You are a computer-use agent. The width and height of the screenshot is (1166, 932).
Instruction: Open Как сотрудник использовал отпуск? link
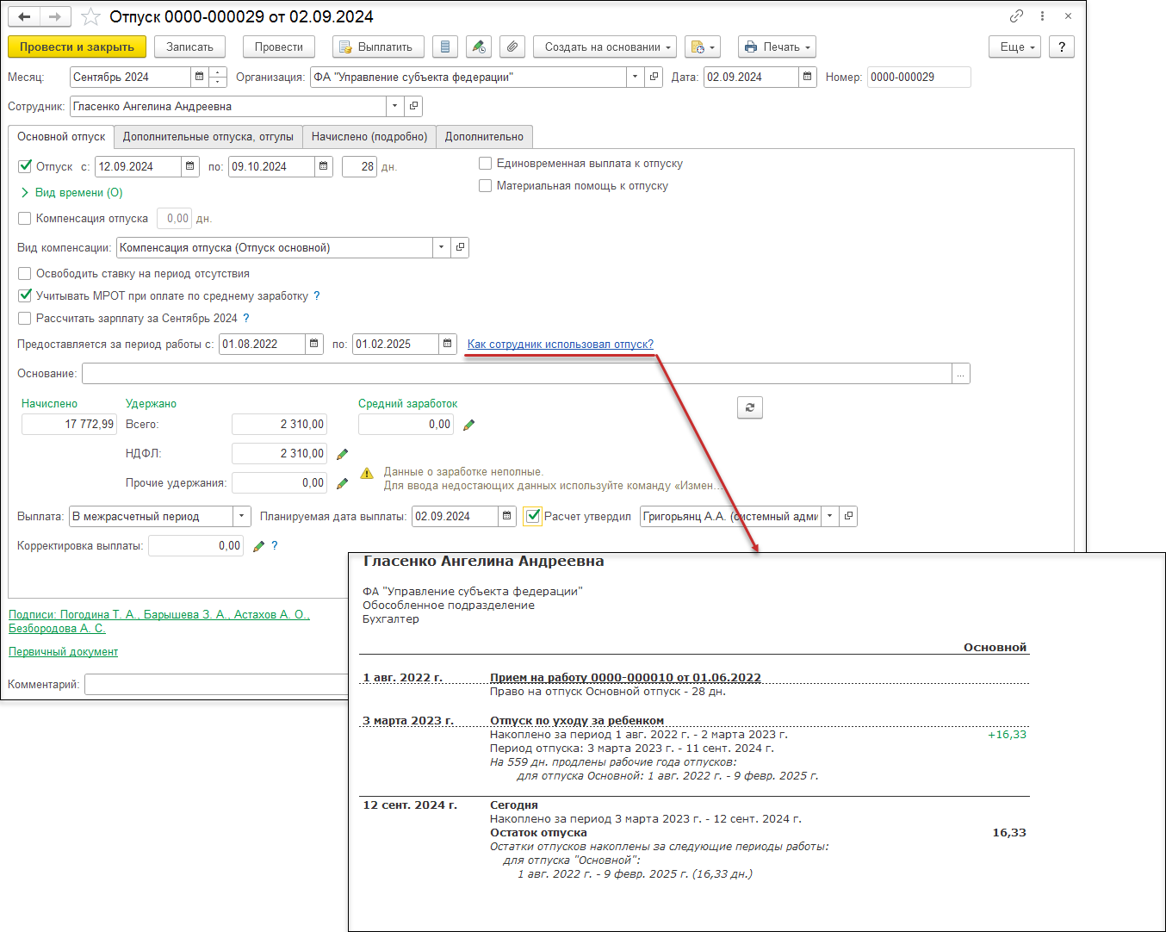[x=561, y=344]
